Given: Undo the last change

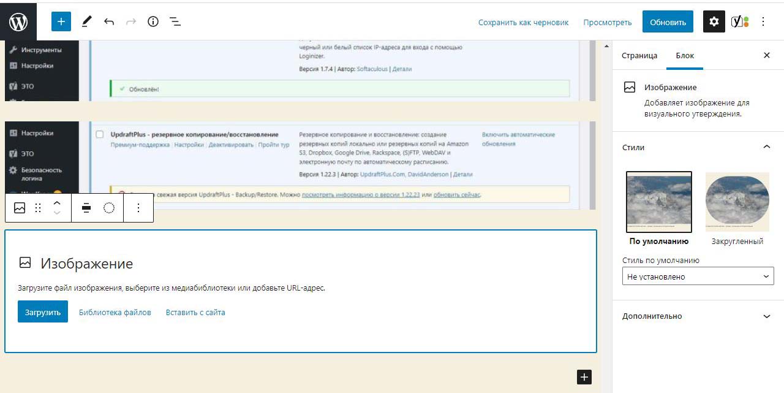Looking at the screenshot, I should click(109, 21).
